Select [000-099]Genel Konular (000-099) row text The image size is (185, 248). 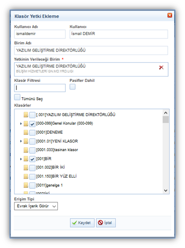tap(65, 123)
